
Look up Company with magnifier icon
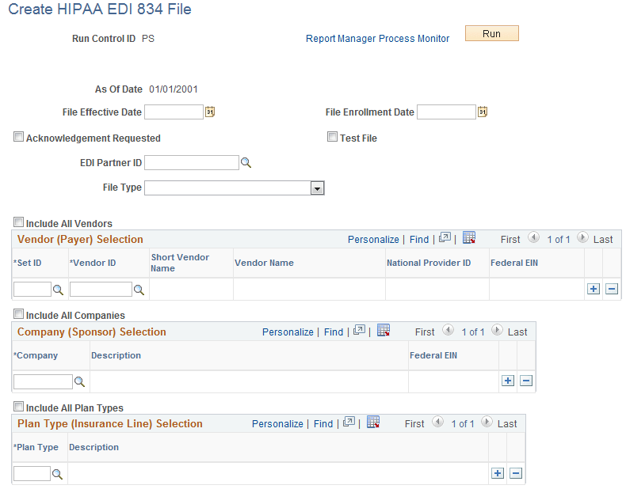pos(80,382)
